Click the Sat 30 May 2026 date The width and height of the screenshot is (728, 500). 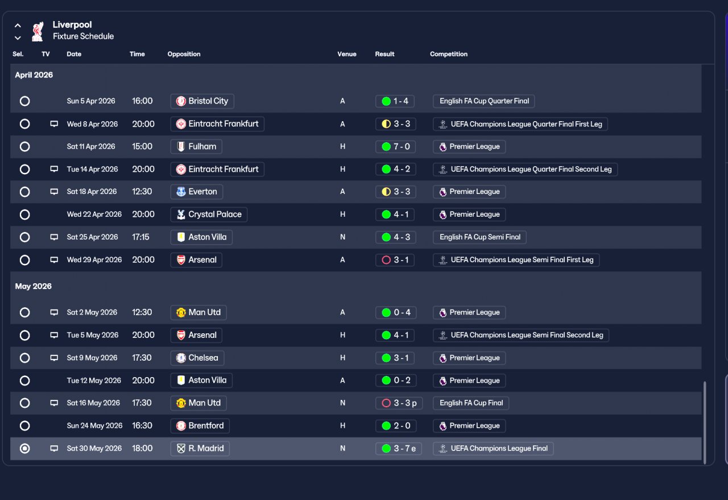click(x=94, y=448)
